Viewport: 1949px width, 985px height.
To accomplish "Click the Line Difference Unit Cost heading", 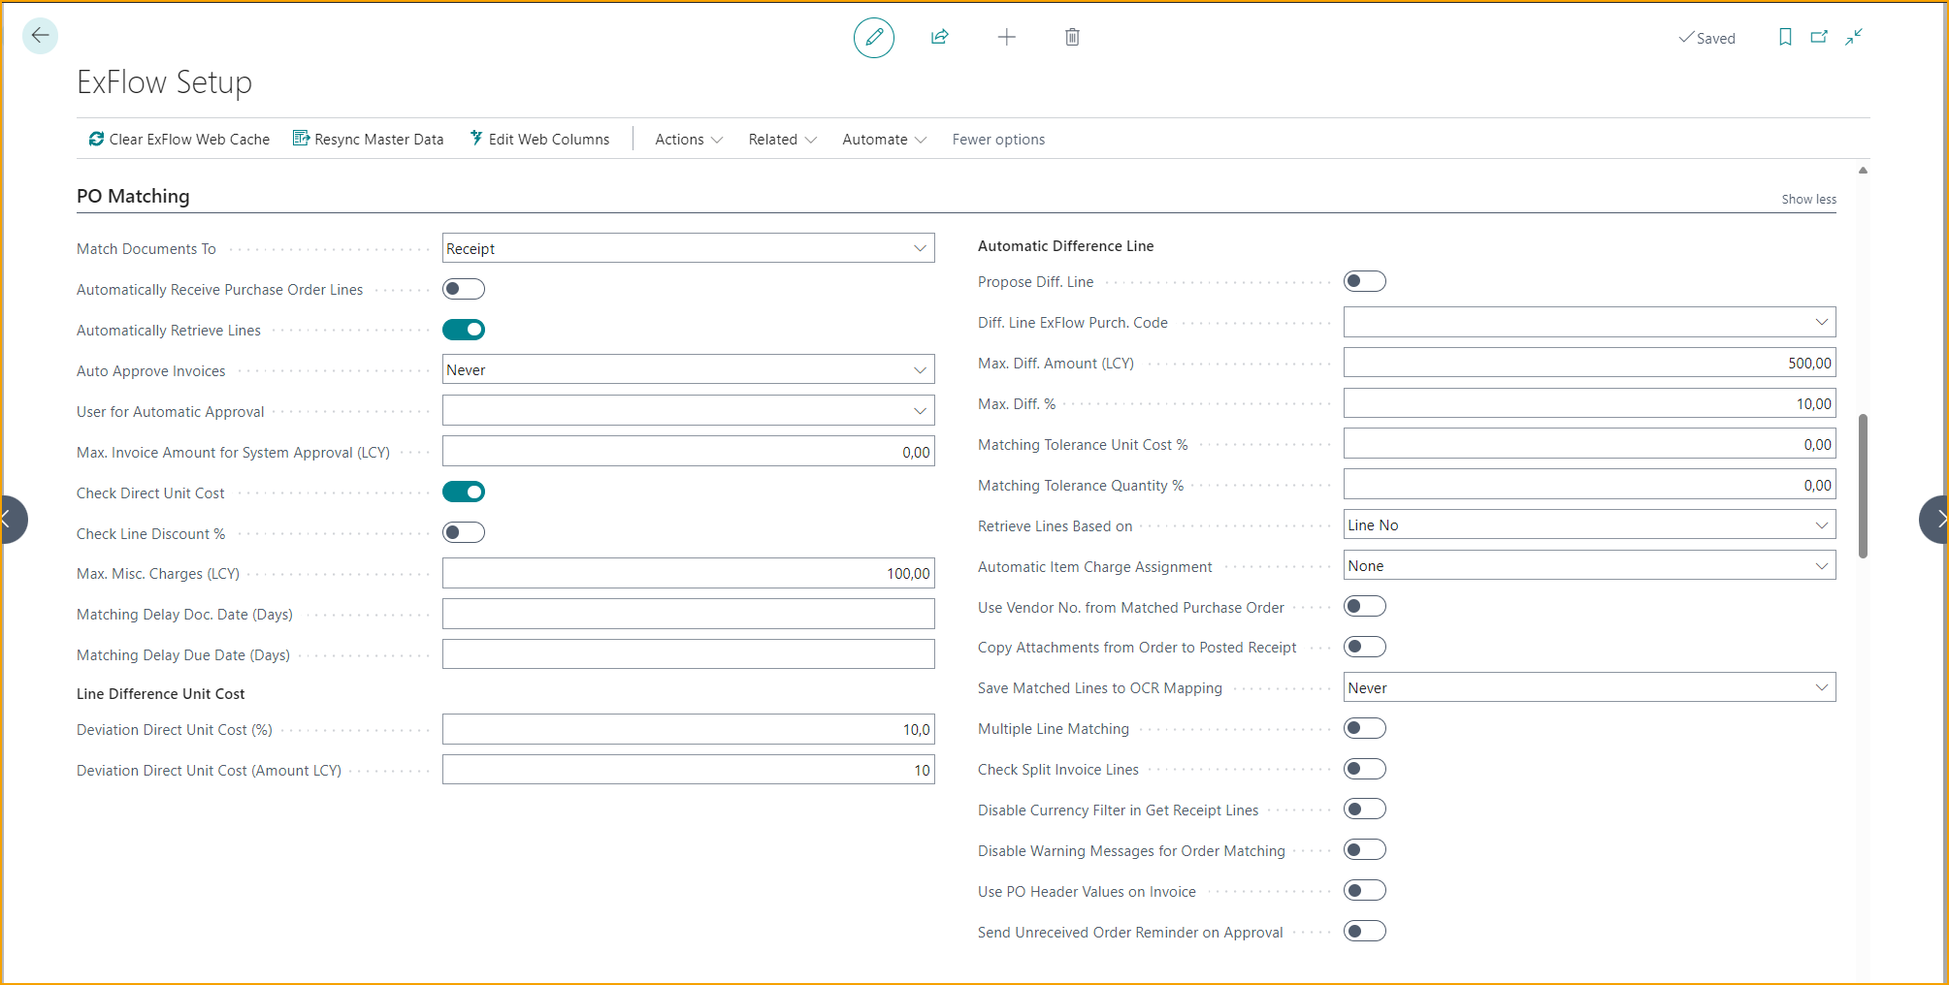I will click(160, 694).
